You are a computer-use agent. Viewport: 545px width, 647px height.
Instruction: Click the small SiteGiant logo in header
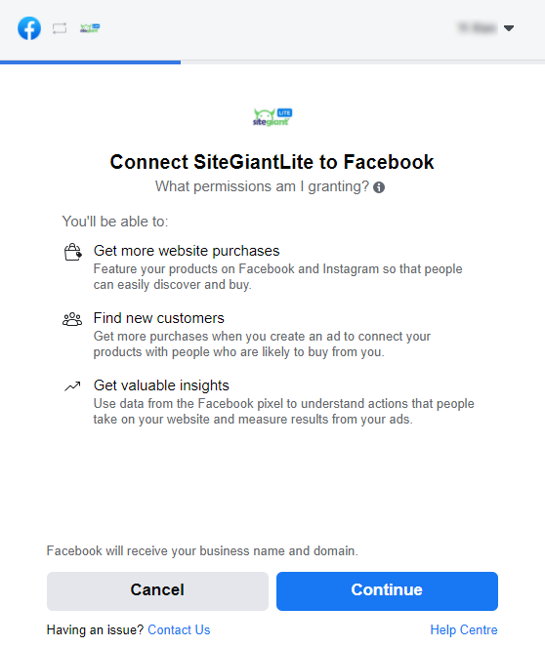(x=90, y=28)
